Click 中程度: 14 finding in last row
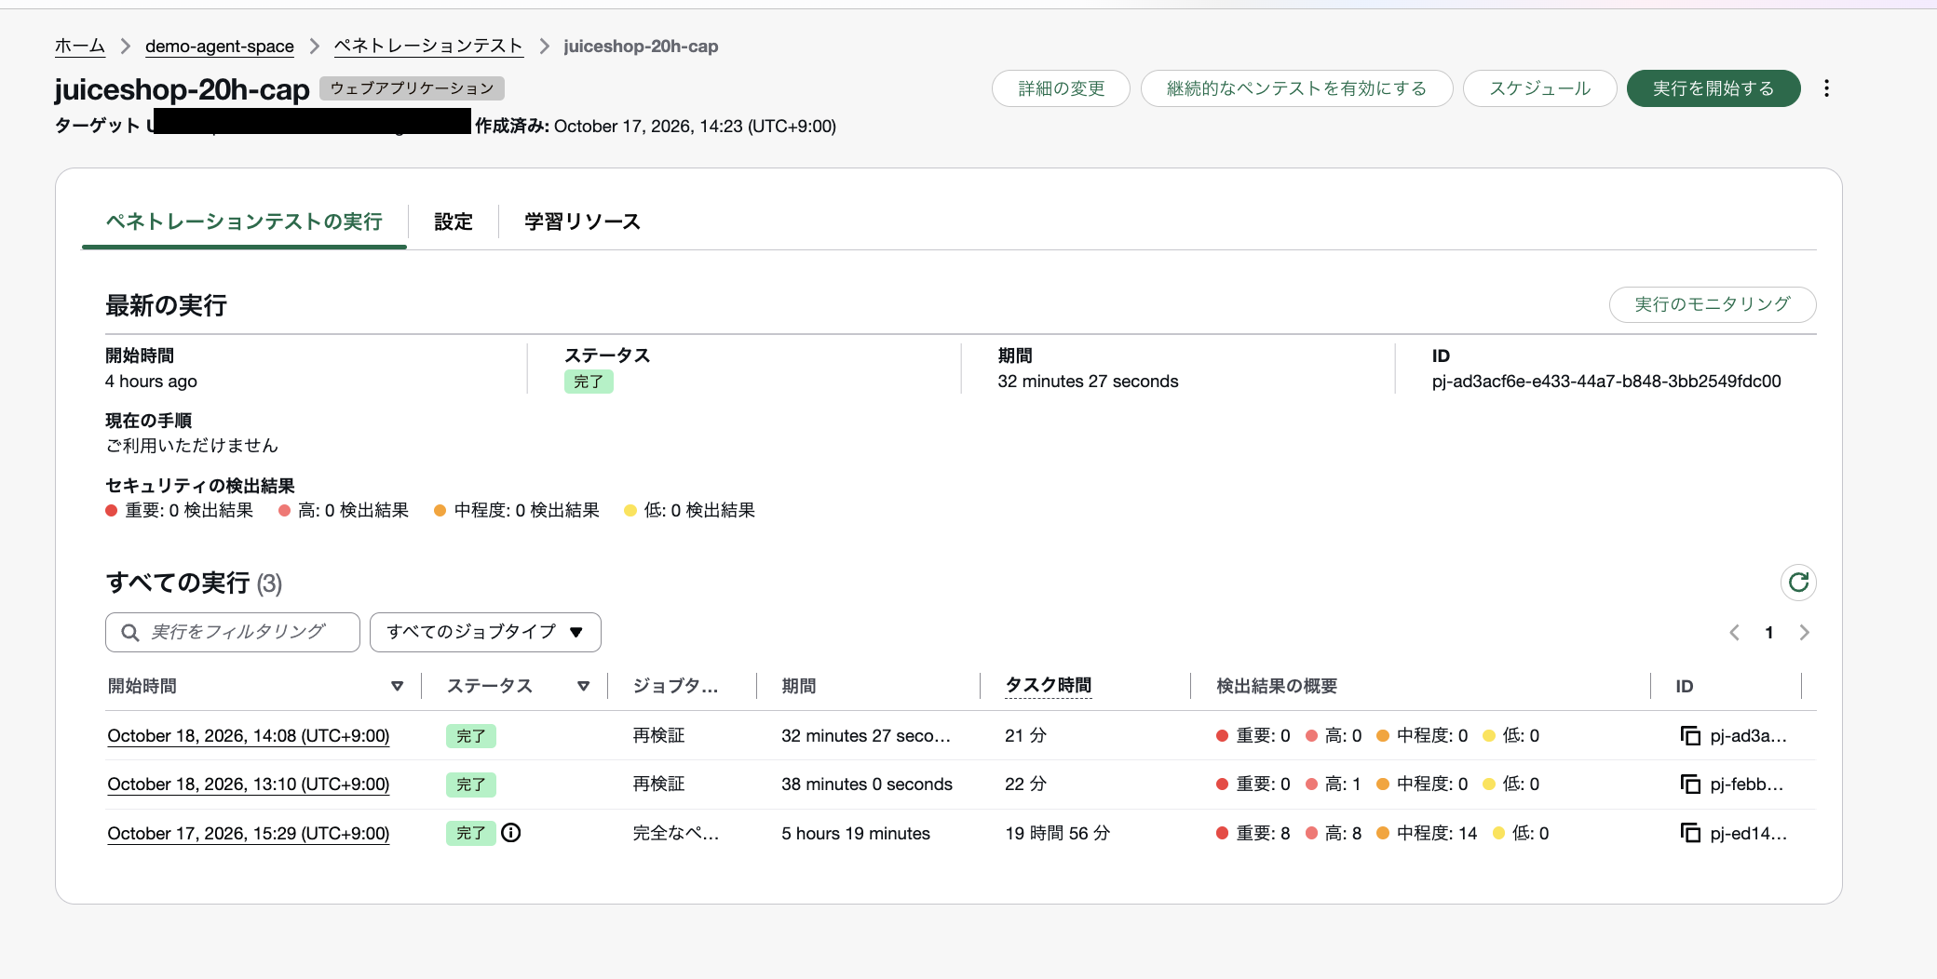This screenshot has height=979, width=1937. coord(1427,834)
